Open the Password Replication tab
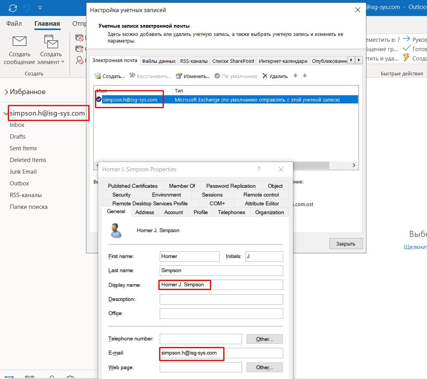 [231, 186]
